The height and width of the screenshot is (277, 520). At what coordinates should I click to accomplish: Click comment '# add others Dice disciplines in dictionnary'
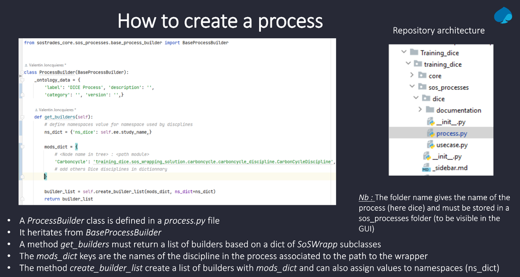tap(111, 169)
